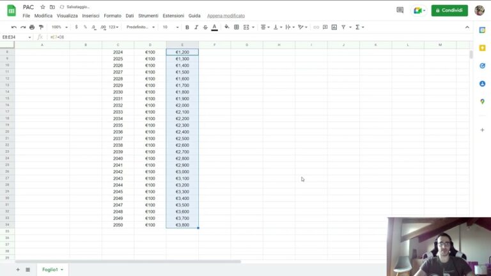Screen dimensions: 491x276
Task: Click the move to folder icon
Action: pyautogui.click(x=52, y=7)
